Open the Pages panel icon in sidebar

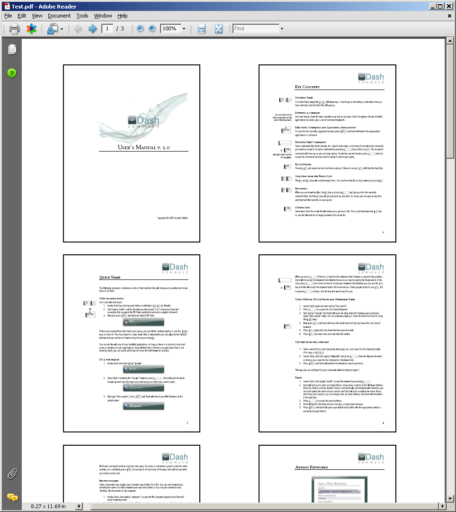(x=12, y=49)
